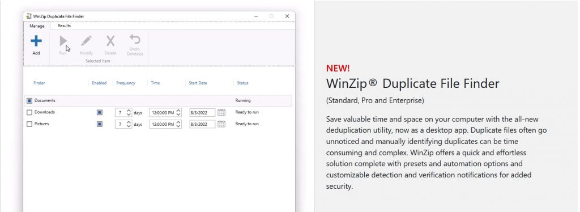The width and height of the screenshot is (580, 212).
Task: Select the Pictures finder checkbox
Action: 29,124
